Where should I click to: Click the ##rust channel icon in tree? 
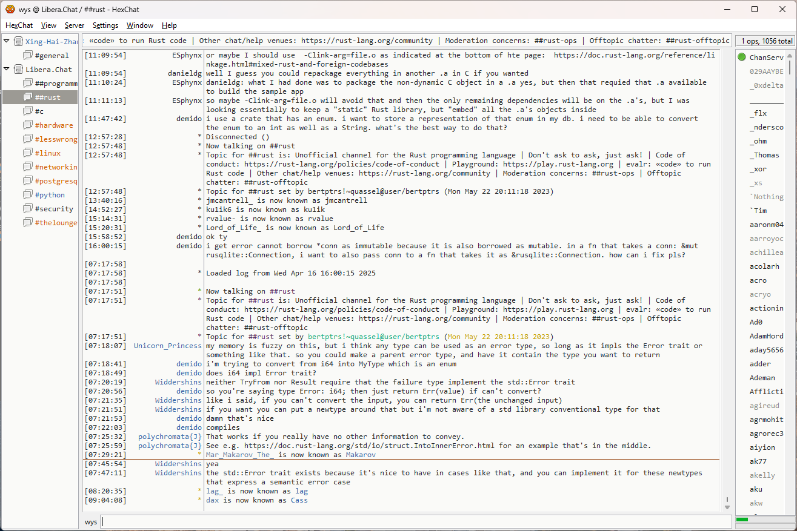point(28,97)
